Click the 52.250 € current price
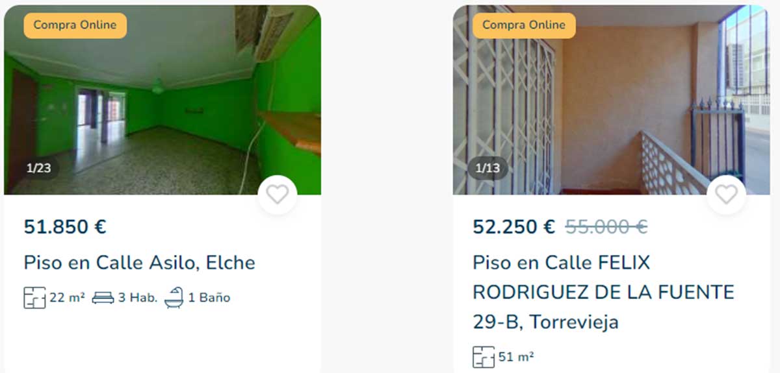The height and width of the screenshot is (373, 780). 514,227
